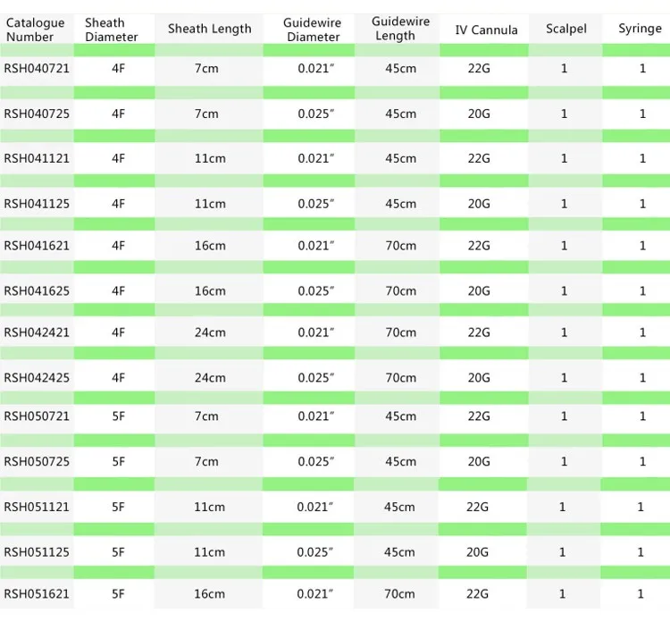This screenshot has width=670, height=622.
Task: Click the Guidewire Diameter column header
Action: coord(313,29)
